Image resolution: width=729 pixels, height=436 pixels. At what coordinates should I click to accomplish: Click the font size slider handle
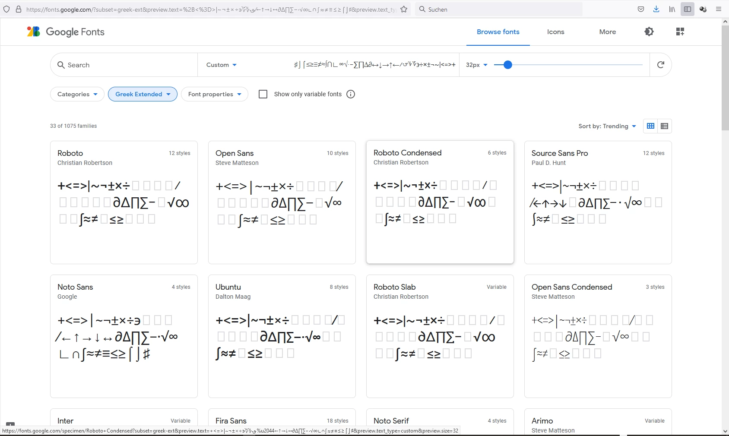point(508,65)
